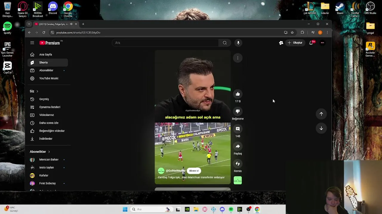This screenshot has height=214, width=382.
Task: Open a new Chrome tab
Action: tap(83, 24)
